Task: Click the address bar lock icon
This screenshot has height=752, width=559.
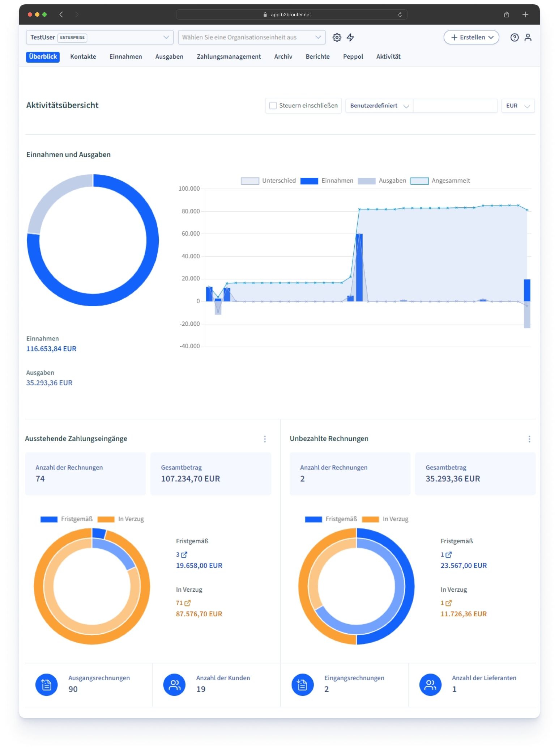Action: (265, 14)
